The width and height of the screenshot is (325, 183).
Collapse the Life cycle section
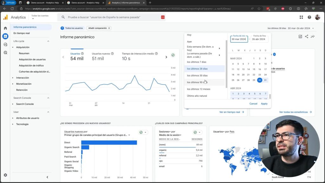[48, 41]
